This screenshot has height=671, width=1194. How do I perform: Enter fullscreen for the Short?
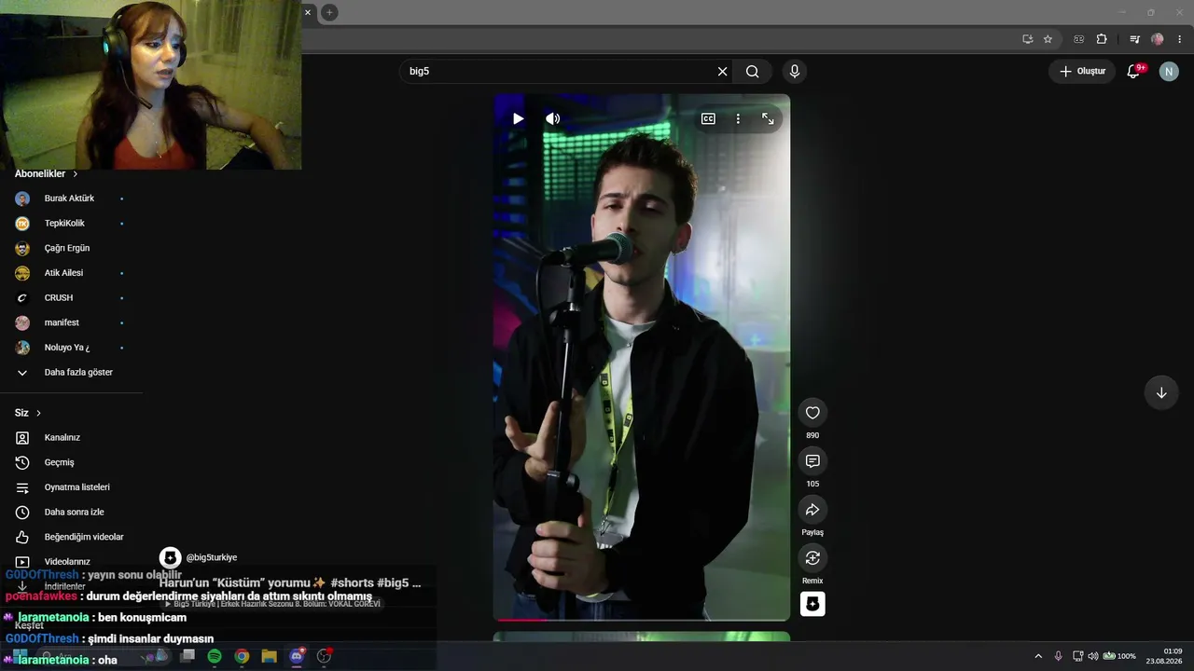(x=768, y=118)
